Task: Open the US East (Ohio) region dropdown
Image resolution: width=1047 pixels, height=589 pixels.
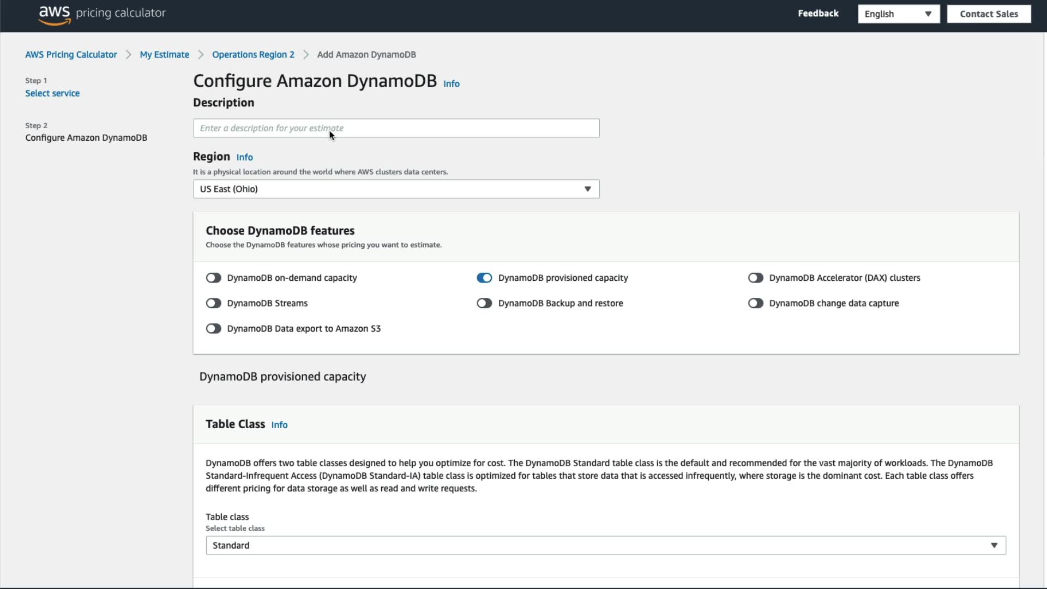Action: tap(396, 189)
